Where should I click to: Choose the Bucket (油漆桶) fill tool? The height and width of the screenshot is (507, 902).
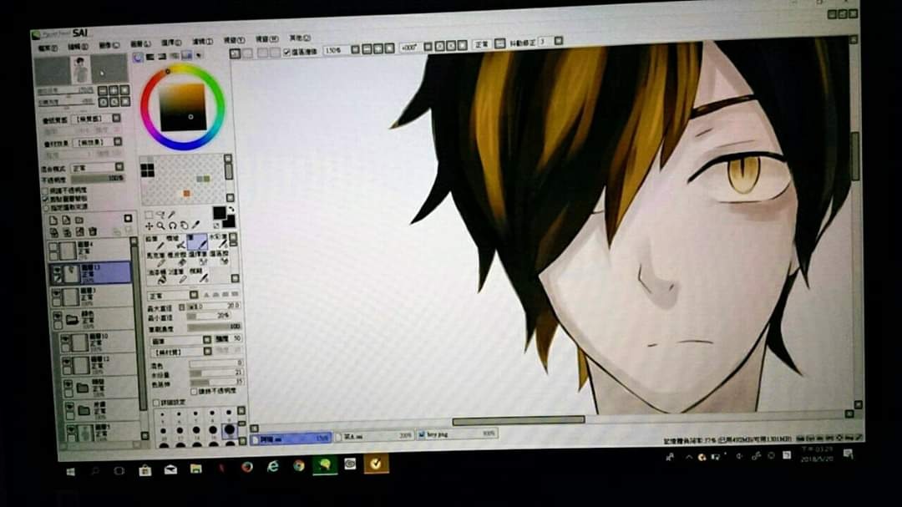click(158, 276)
